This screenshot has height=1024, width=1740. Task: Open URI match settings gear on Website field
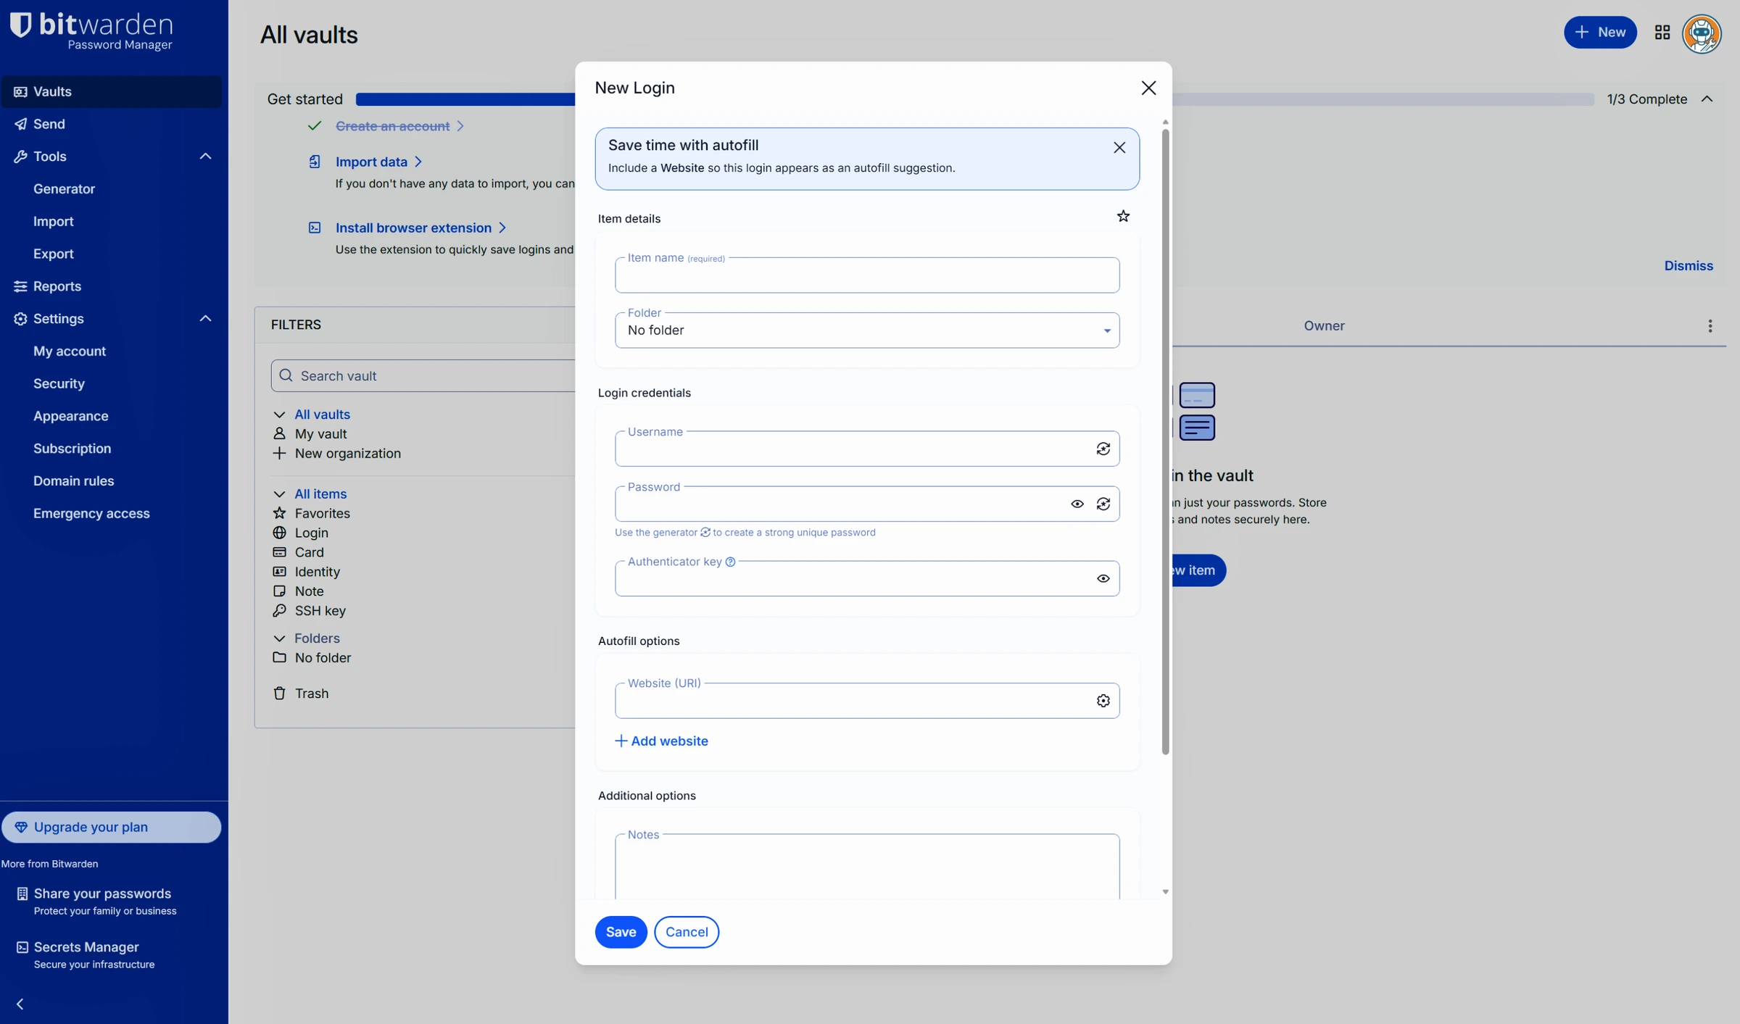1103,700
